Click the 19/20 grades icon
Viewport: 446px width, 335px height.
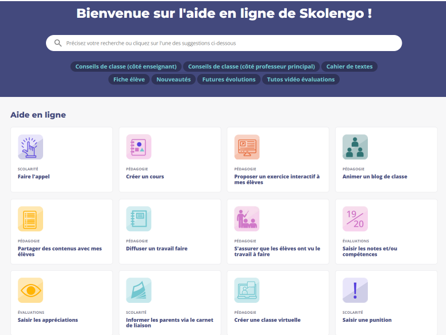pos(355,219)
